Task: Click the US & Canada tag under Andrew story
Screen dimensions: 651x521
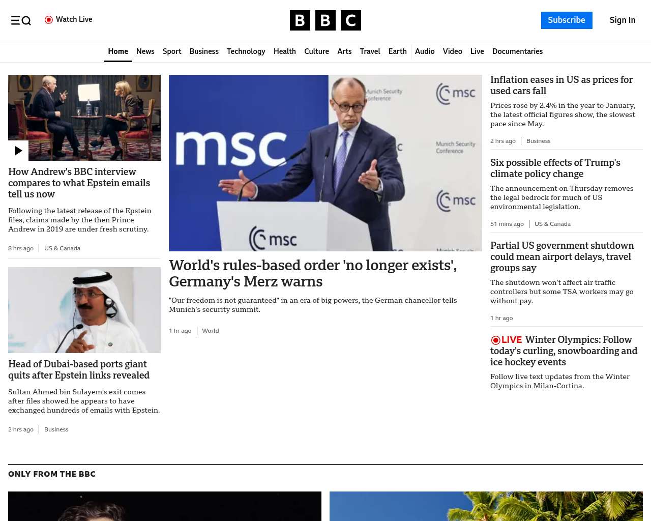Action: coord(62,248)
